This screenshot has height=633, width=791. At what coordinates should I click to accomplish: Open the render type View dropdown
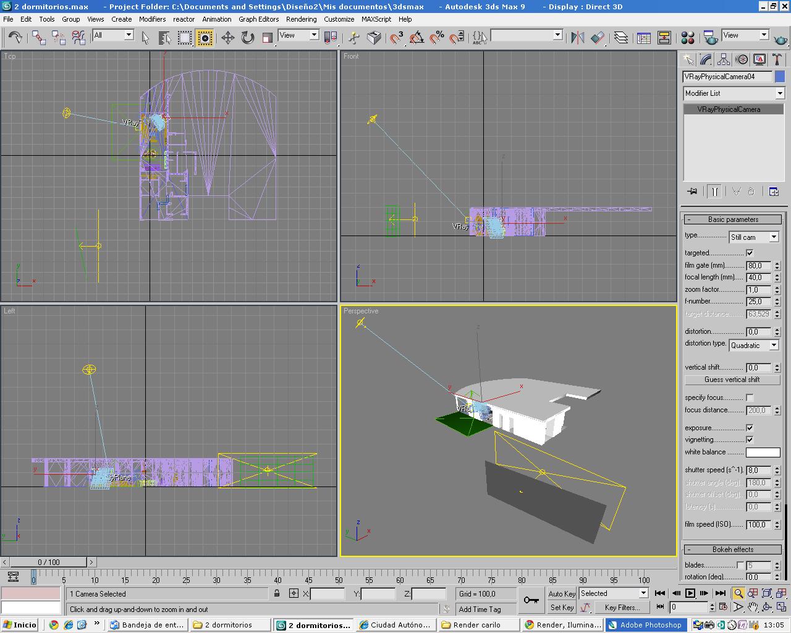[x=745, y=35]
